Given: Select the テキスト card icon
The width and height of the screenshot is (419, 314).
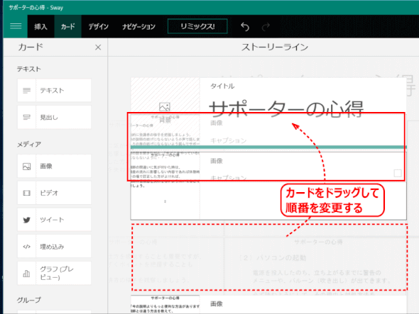Looking at the screenshot, I should point(26,91).
